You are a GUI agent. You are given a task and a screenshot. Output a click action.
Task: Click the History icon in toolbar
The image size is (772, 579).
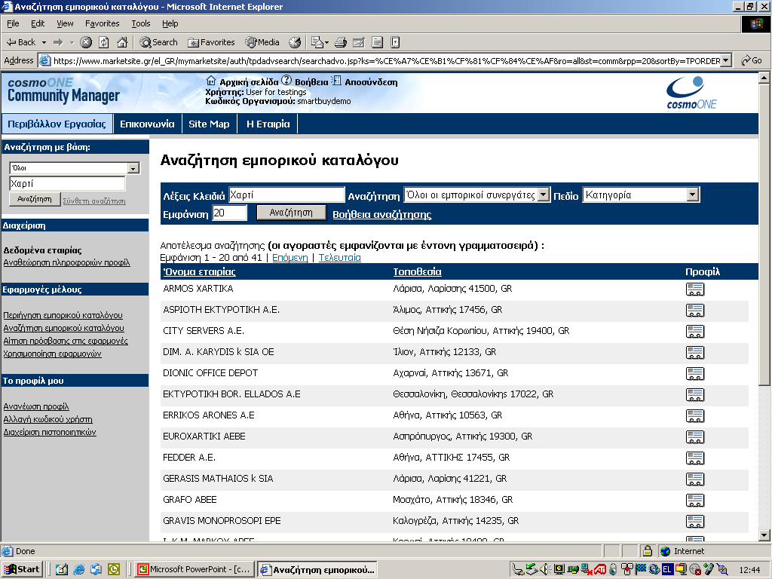coord(295,42)
